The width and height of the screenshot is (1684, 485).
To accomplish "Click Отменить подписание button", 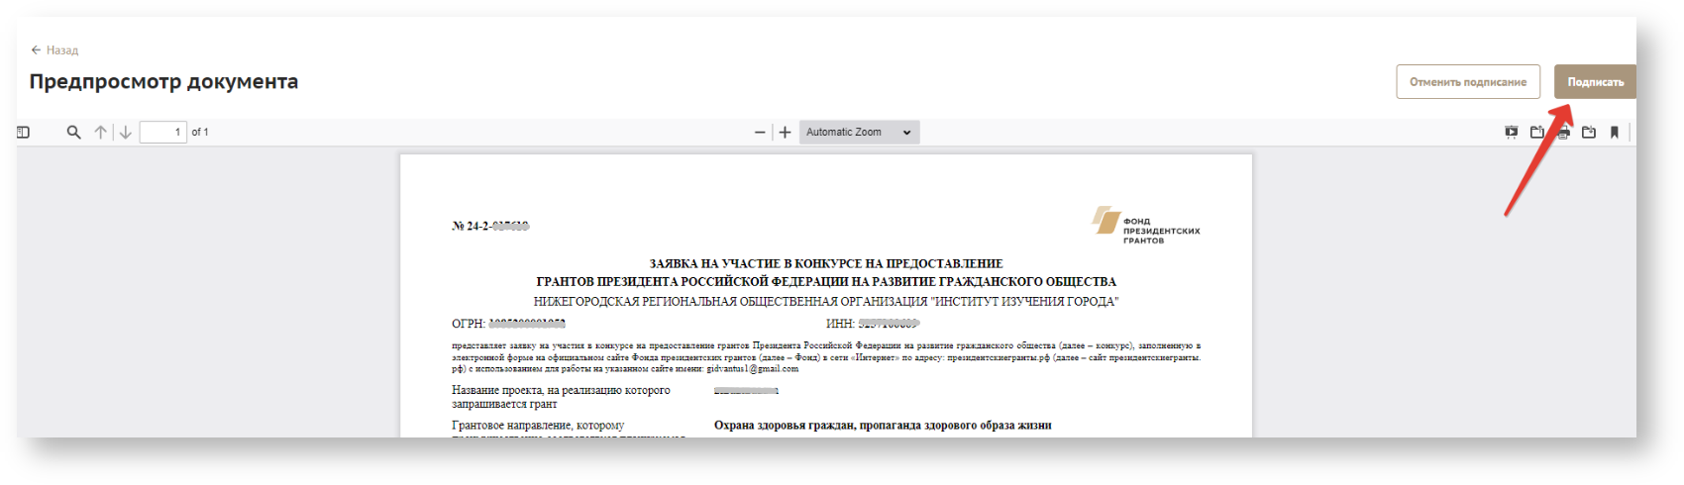I will coord(1467,82).
